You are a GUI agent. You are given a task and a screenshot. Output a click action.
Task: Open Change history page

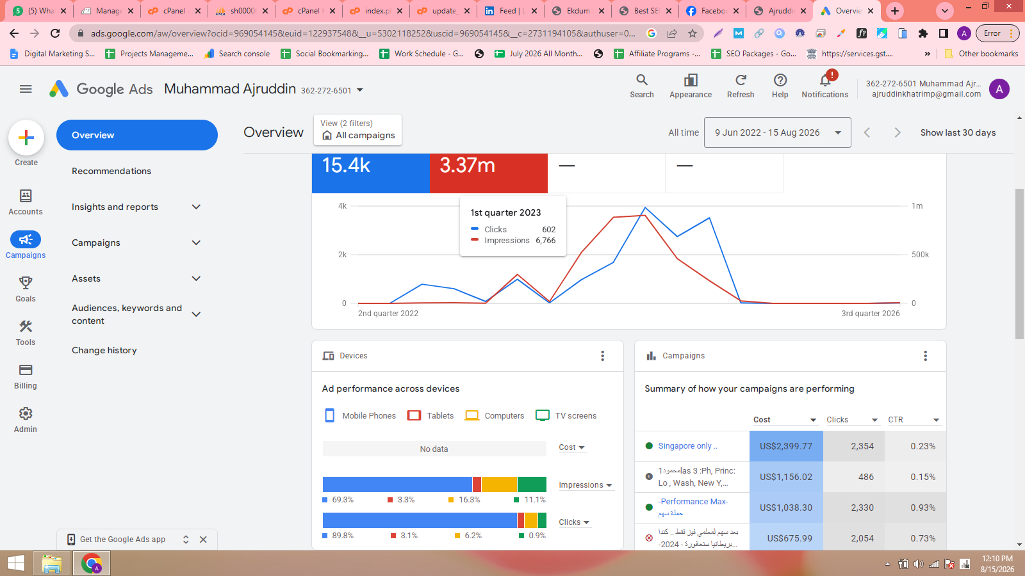click(104, 350)
